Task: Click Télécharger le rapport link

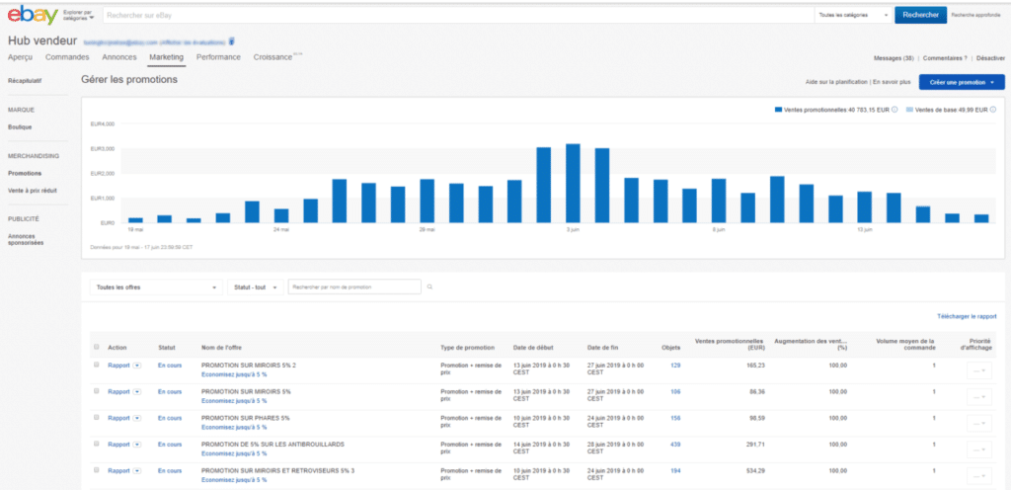Action: pyautogui.click(x=967, y=316)
